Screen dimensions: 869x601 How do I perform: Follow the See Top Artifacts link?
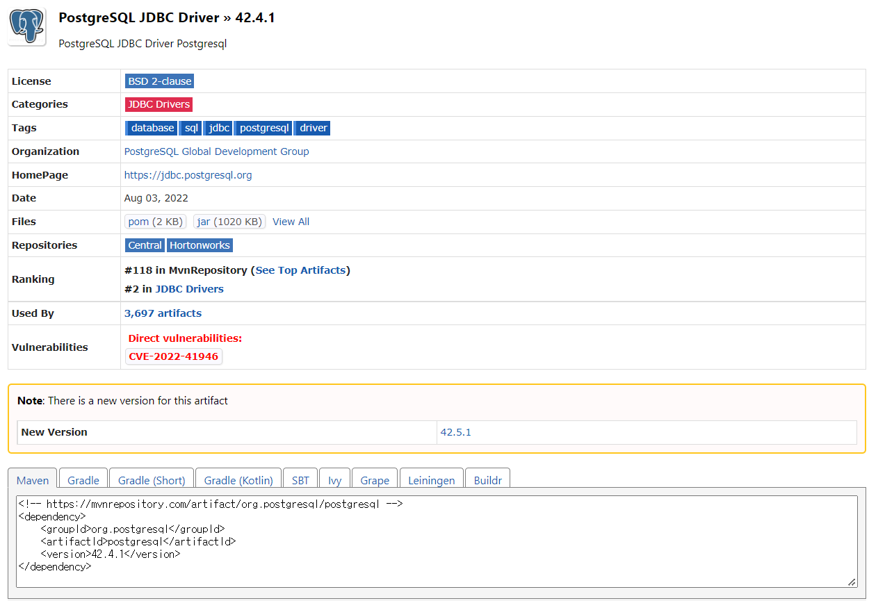click(300, 270)
